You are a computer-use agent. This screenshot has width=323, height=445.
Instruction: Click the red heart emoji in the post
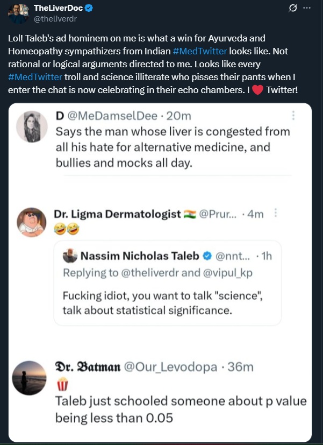click(257, 89)
